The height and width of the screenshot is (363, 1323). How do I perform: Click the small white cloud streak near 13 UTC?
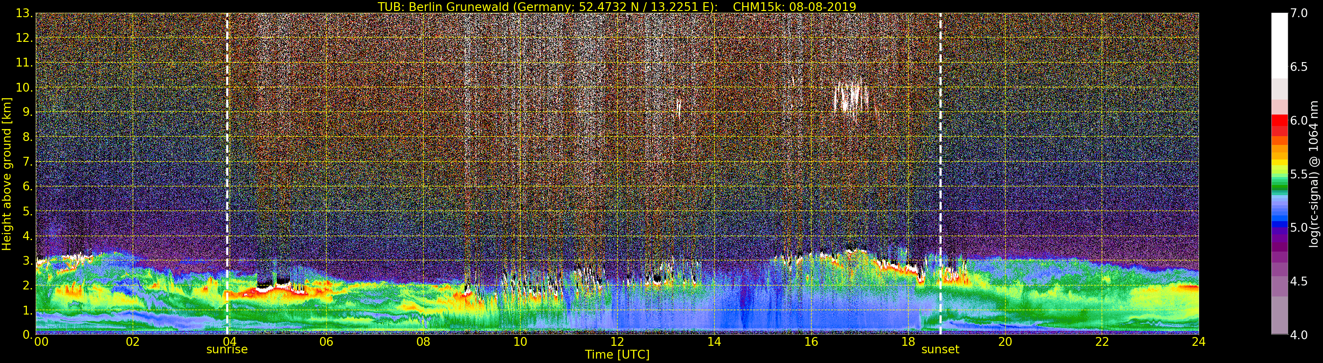679,108
